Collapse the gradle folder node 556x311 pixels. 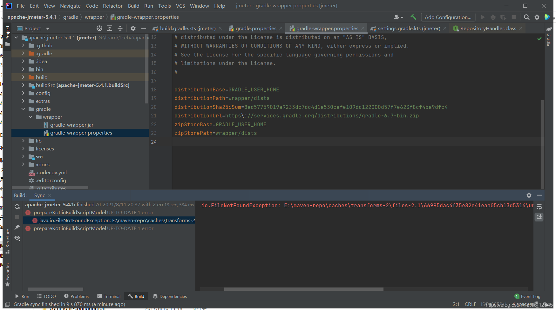[x=23, y=109]
